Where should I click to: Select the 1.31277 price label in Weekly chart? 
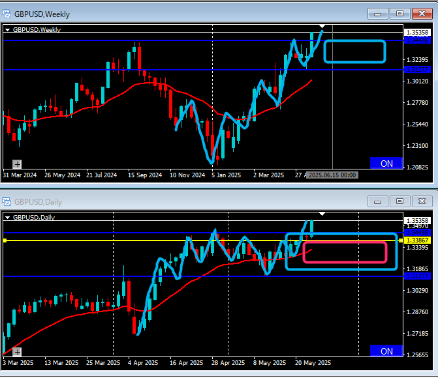point(417,70)
